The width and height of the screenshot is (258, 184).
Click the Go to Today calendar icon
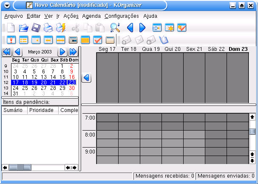pos(157,28)
